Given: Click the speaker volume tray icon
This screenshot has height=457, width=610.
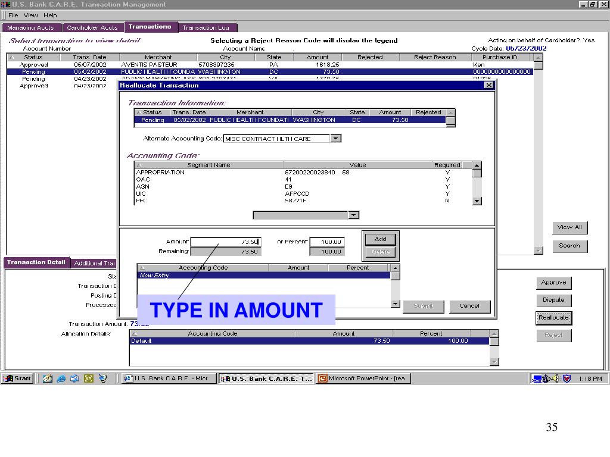Looking at the screenshot, I should (556, 378).
